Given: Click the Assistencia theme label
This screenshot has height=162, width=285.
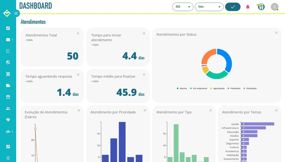Looking at the screenshot, I should [x=232, y=151].
